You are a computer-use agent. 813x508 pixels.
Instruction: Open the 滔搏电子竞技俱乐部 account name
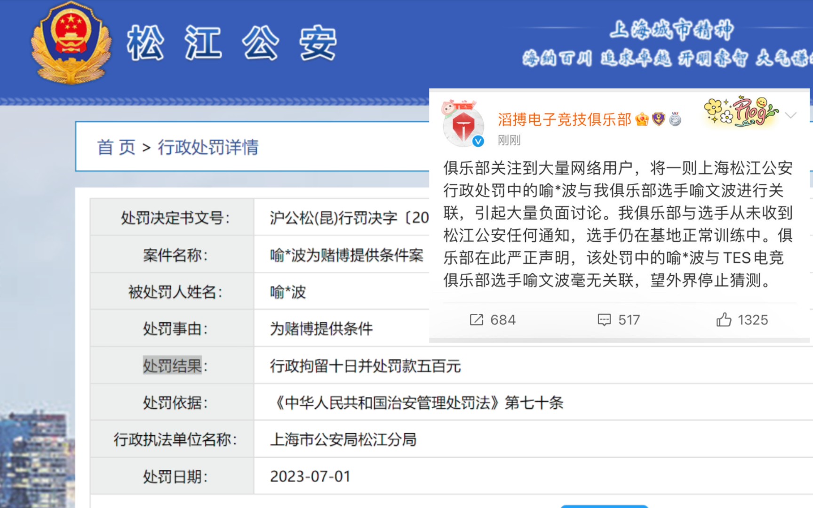564,119
